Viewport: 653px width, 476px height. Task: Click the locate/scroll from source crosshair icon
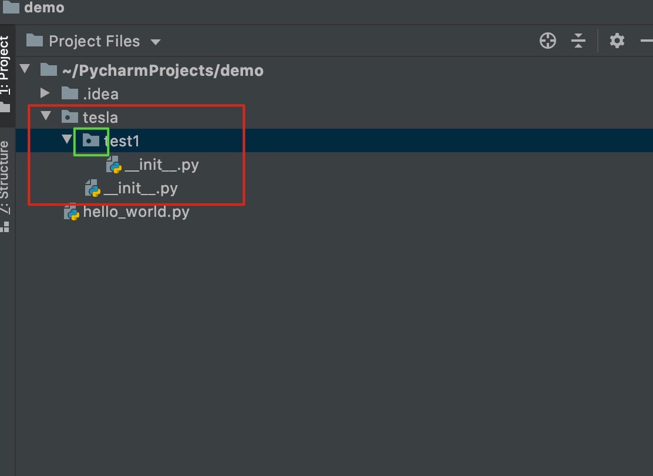548,41
